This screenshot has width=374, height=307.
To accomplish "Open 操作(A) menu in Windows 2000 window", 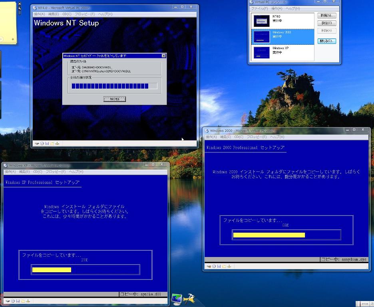I will point(211,137).
